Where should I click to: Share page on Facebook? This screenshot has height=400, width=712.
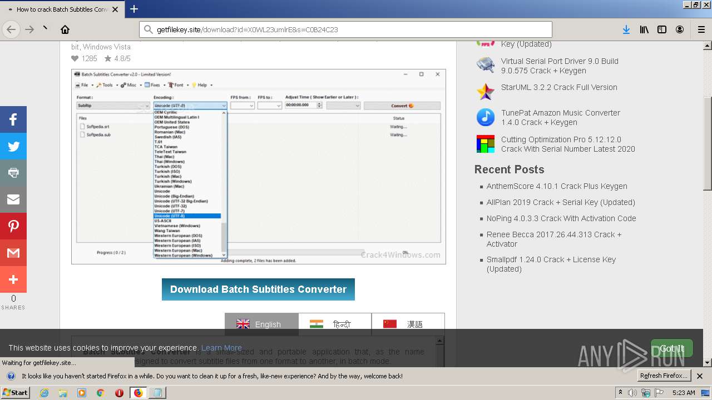click(13, 119)
